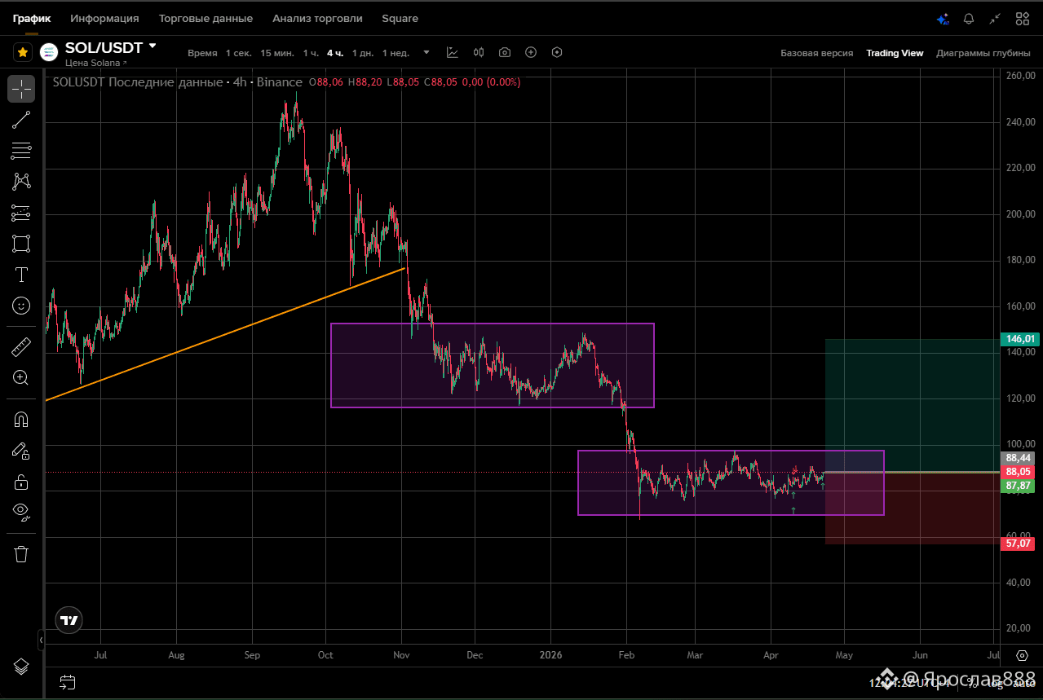Click the trash remove drawings icon
1043x700 pixels.
coord(21,554)
